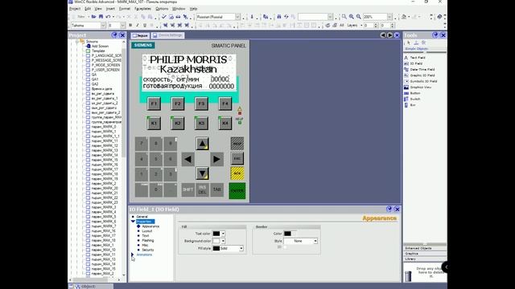515x289 pixels.
Task: Toggle underline text formatting
Action: coord(145,25)
